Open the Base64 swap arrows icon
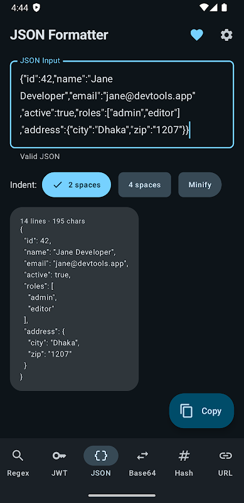 [142, 455]
